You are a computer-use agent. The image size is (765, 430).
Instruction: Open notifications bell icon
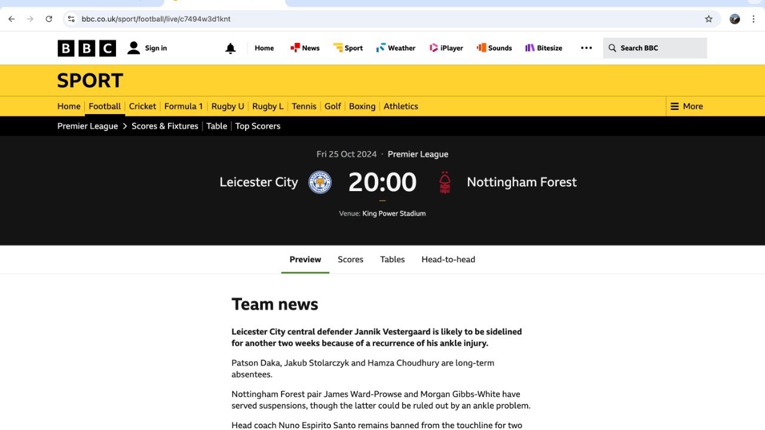(x=230, y=48)
